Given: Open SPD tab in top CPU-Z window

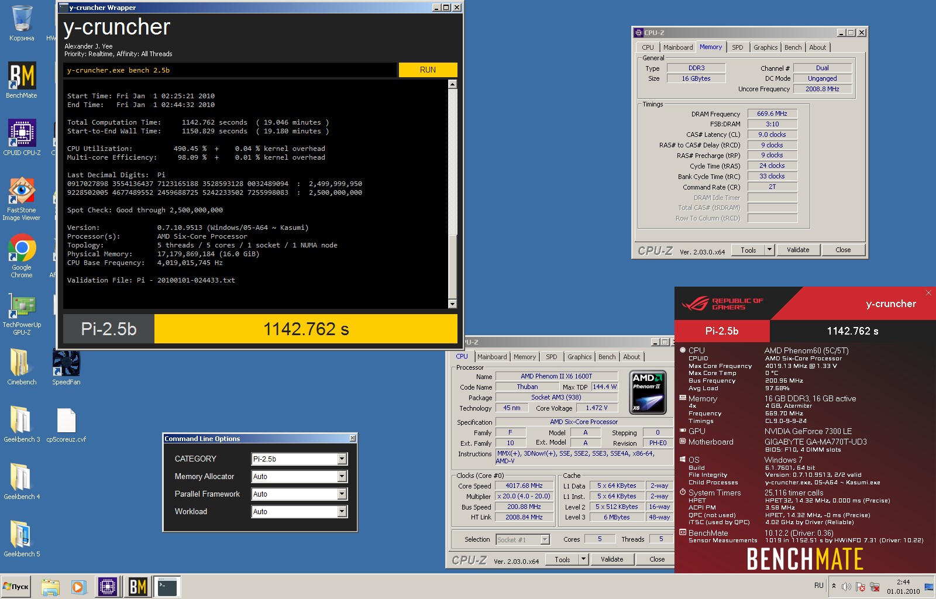Looking at the screenshot, I should [737, 47].
